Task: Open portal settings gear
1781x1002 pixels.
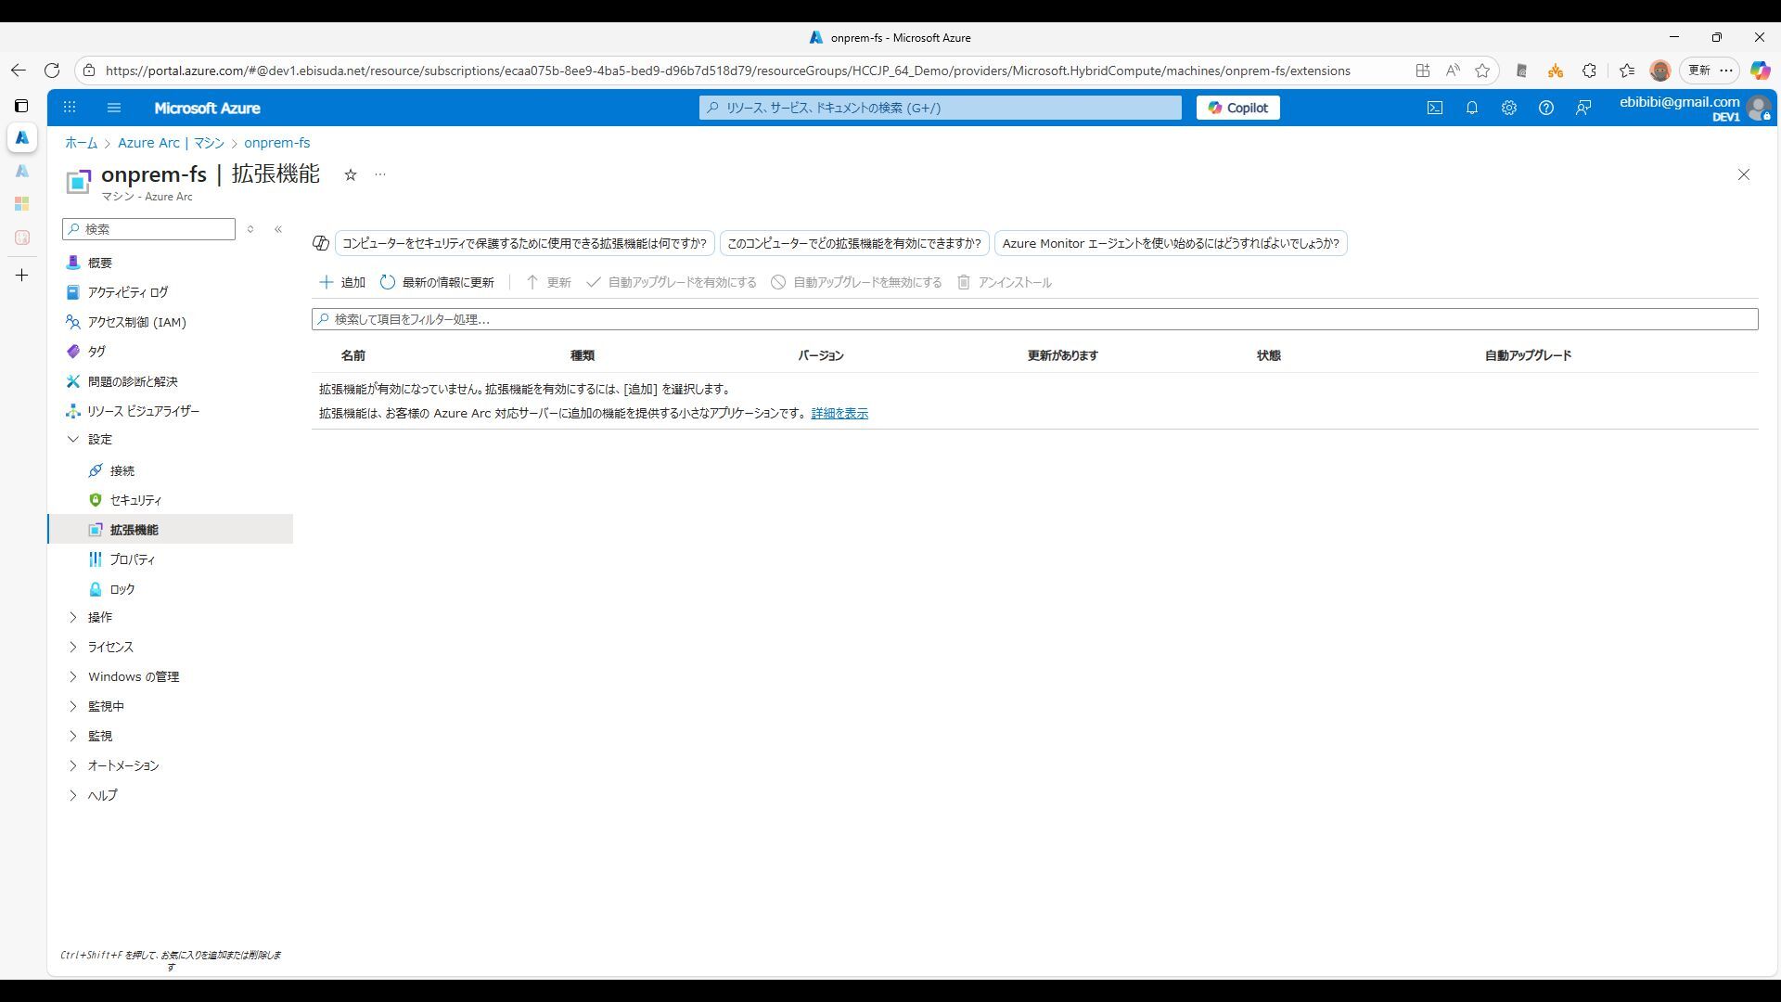Action: 1508,108
